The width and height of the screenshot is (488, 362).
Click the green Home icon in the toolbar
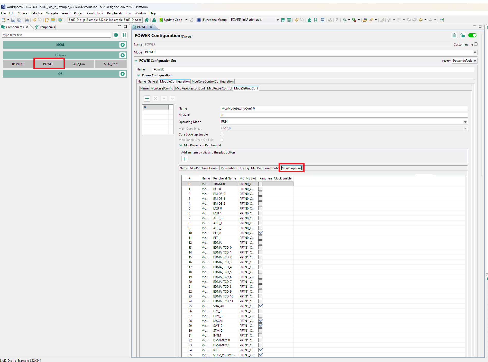[x=147, y=20]
